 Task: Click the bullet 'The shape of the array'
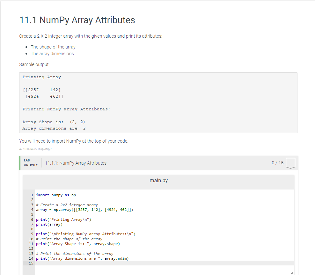[53, 47]
